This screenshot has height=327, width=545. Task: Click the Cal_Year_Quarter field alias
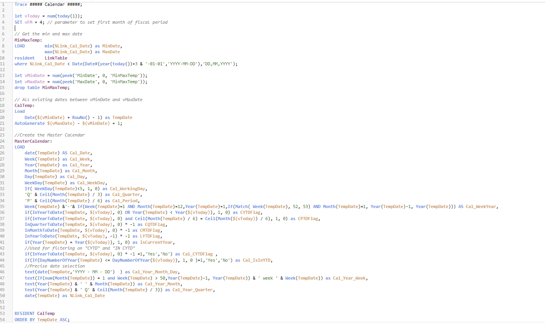pyautogui.click(x=193, y=290)
